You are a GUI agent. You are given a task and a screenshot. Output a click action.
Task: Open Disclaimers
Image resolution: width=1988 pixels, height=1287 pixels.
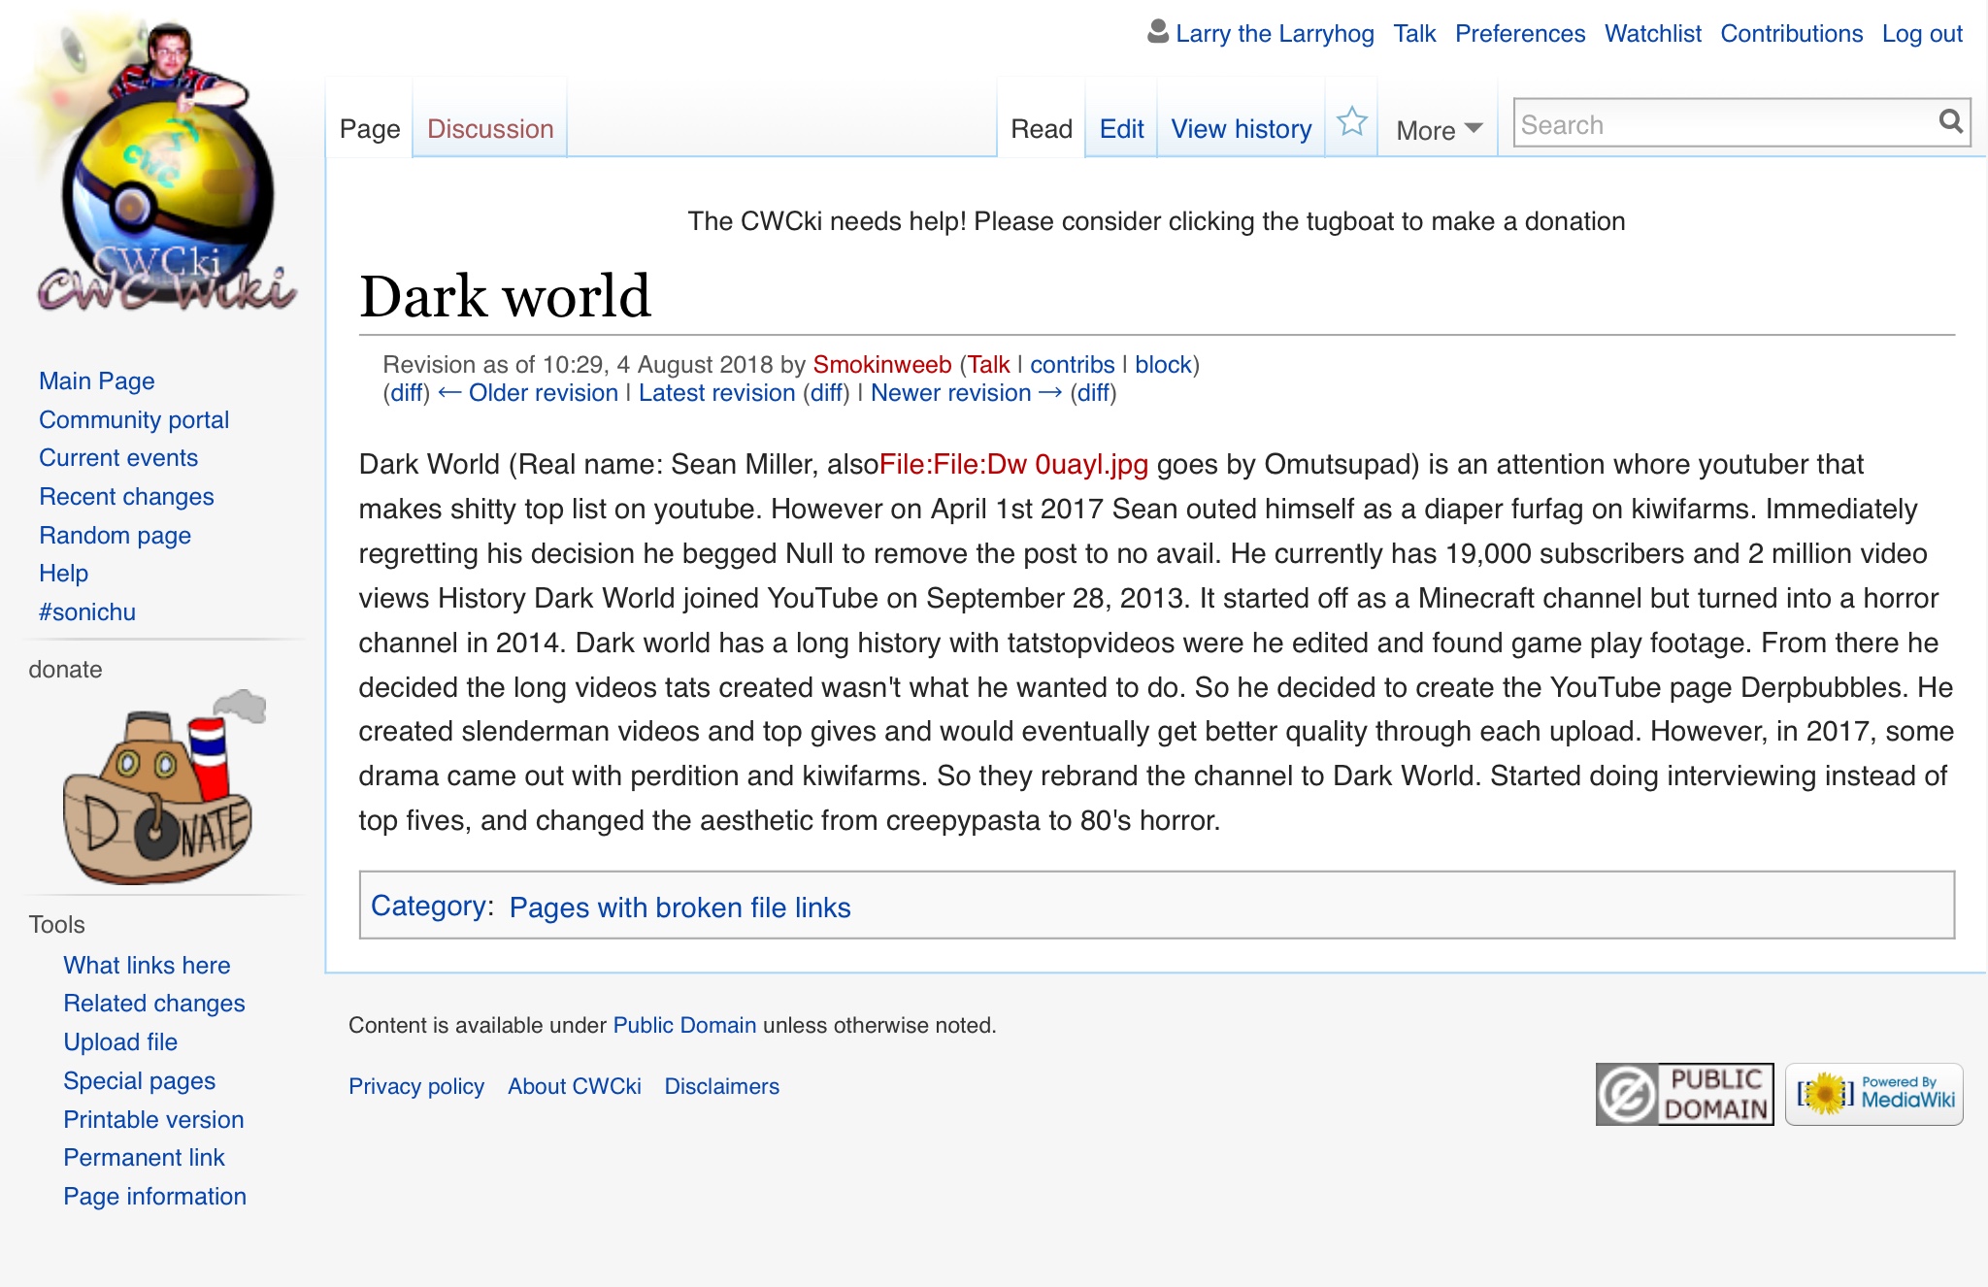click(722, 1087)
